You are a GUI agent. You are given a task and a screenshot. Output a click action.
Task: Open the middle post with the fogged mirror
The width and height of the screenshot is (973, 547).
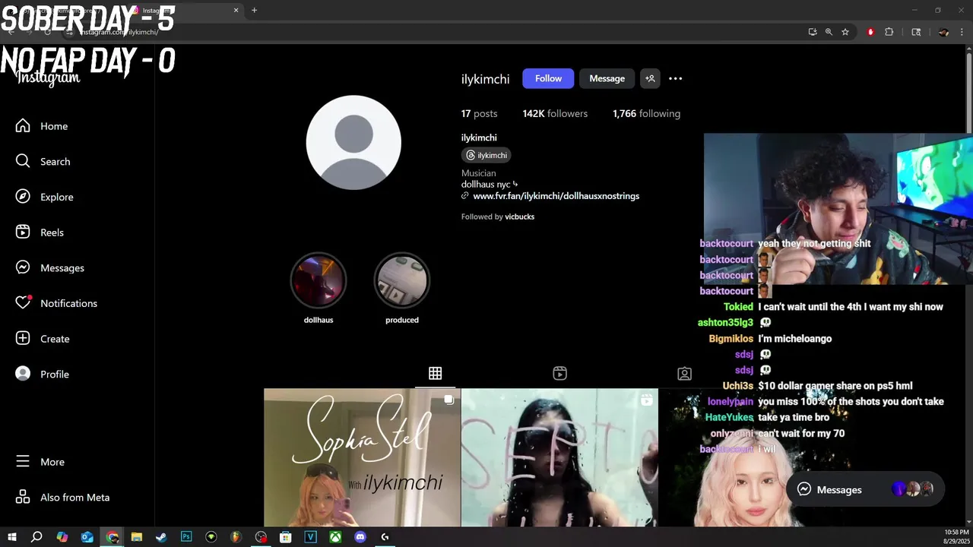(x=559, y=457)
